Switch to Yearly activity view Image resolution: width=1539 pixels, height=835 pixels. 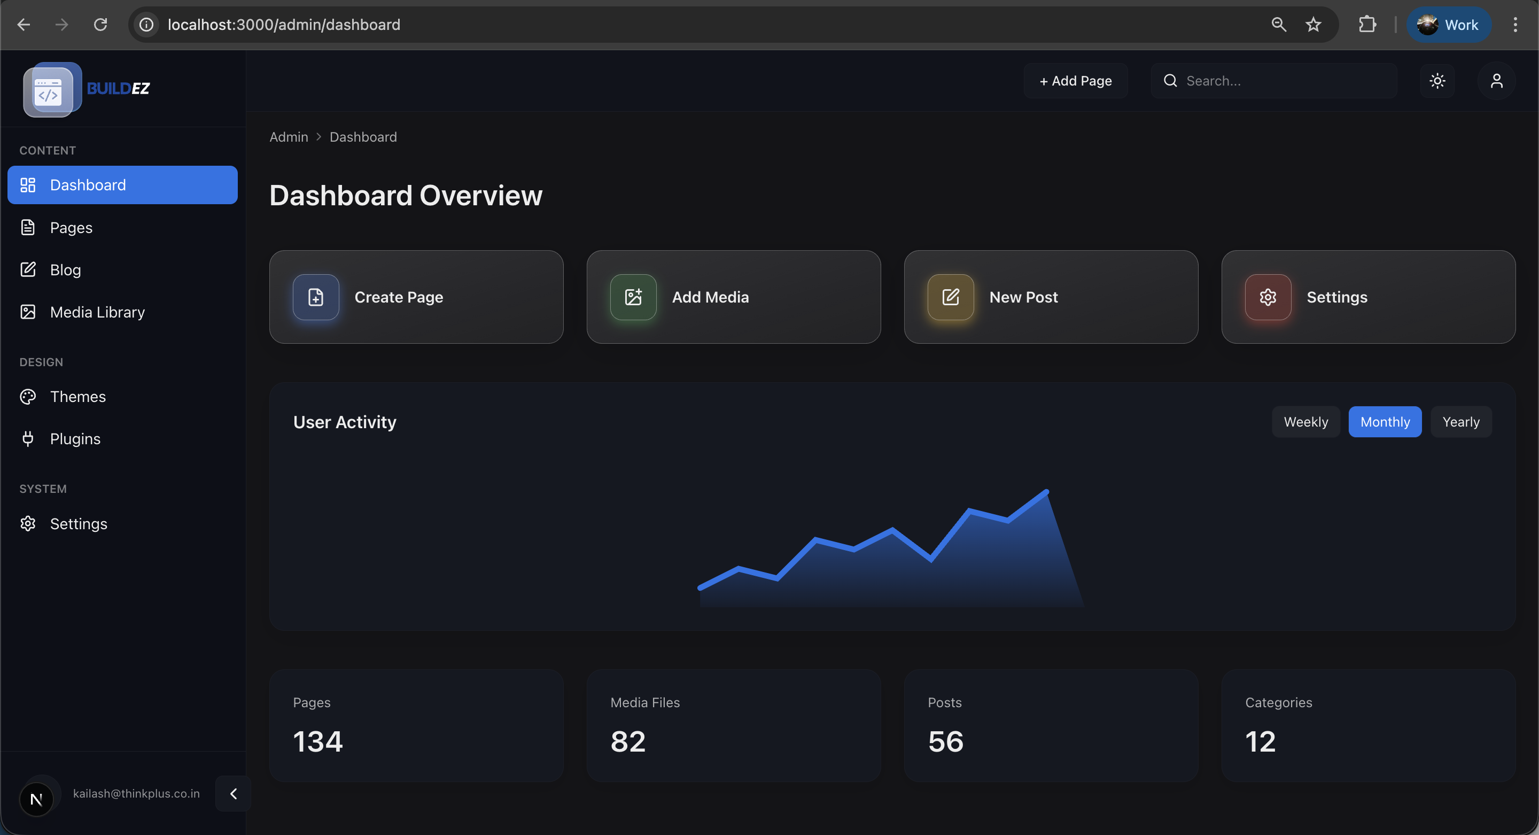[x=1461, y=421]
